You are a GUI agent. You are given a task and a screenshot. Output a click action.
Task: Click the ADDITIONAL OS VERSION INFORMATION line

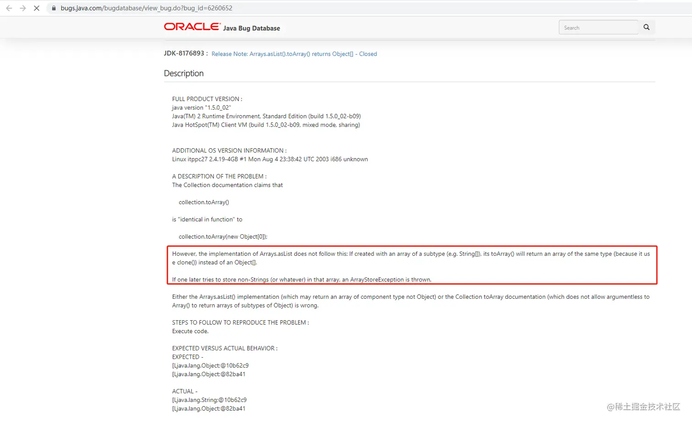click(229, 151)
